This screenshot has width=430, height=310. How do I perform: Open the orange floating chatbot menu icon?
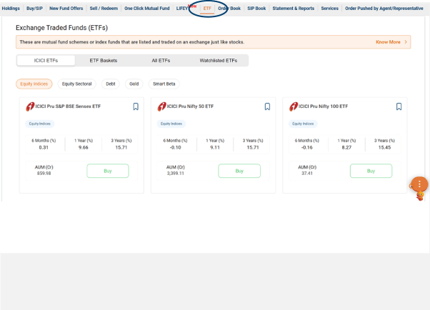(419, 184)
